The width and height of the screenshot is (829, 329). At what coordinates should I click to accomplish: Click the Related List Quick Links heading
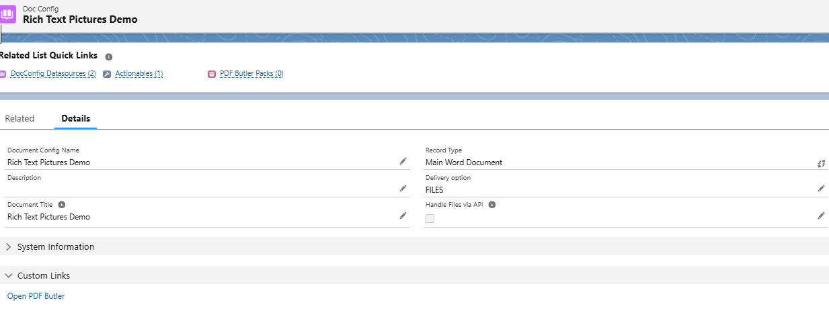(x=48, y=56)
